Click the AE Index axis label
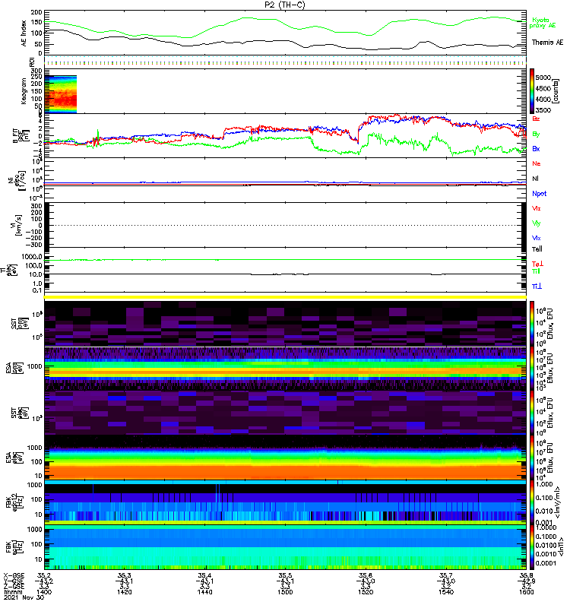Image resolution: width=570 pixels, height=608 pixels. pos(24,33)
